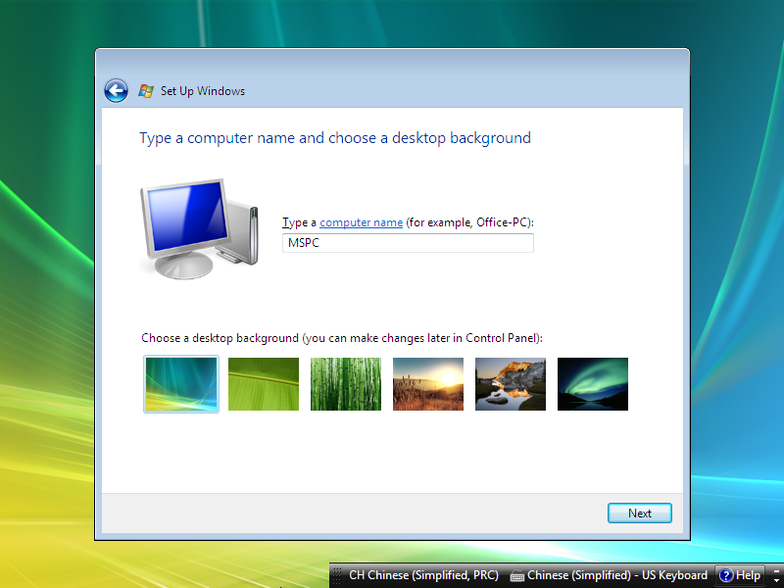Viewport: 784px width, 588px height.
Task: Click the 'Type a computer name and choose' heading
Action: (335, 138)
